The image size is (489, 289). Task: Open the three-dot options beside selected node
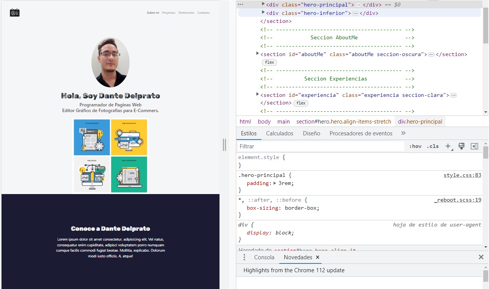(x=240, y=5)
